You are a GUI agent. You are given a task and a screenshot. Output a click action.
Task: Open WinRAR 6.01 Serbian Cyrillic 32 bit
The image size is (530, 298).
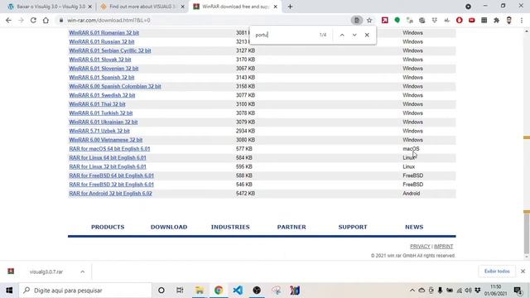pyautogui.click(x=110, y=50)
